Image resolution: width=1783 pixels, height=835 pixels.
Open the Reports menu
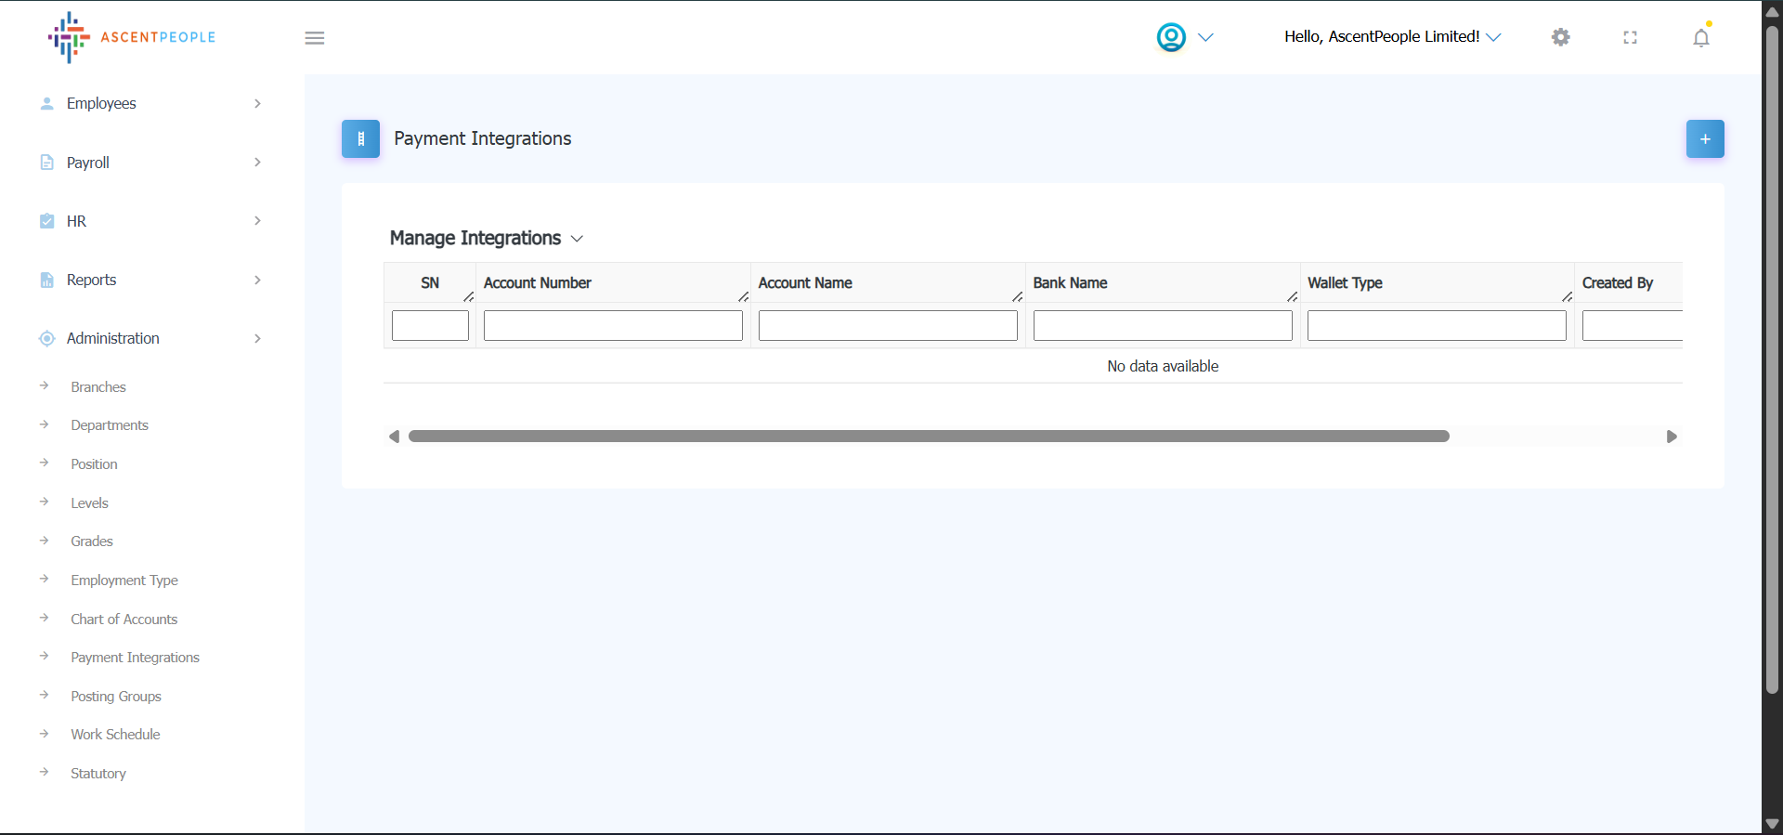[x=91, y=280]
